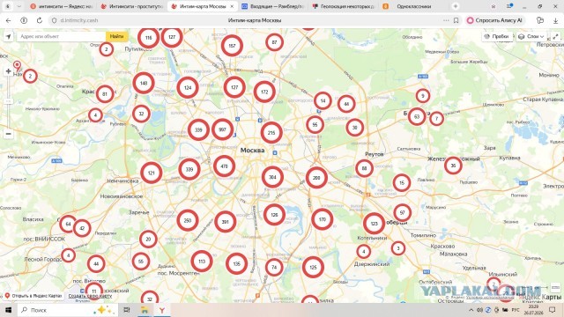Click Yandex Browser icon on taskbar
Screen dimensions: 564x317
pyautogui.click(x=162, y=310)
